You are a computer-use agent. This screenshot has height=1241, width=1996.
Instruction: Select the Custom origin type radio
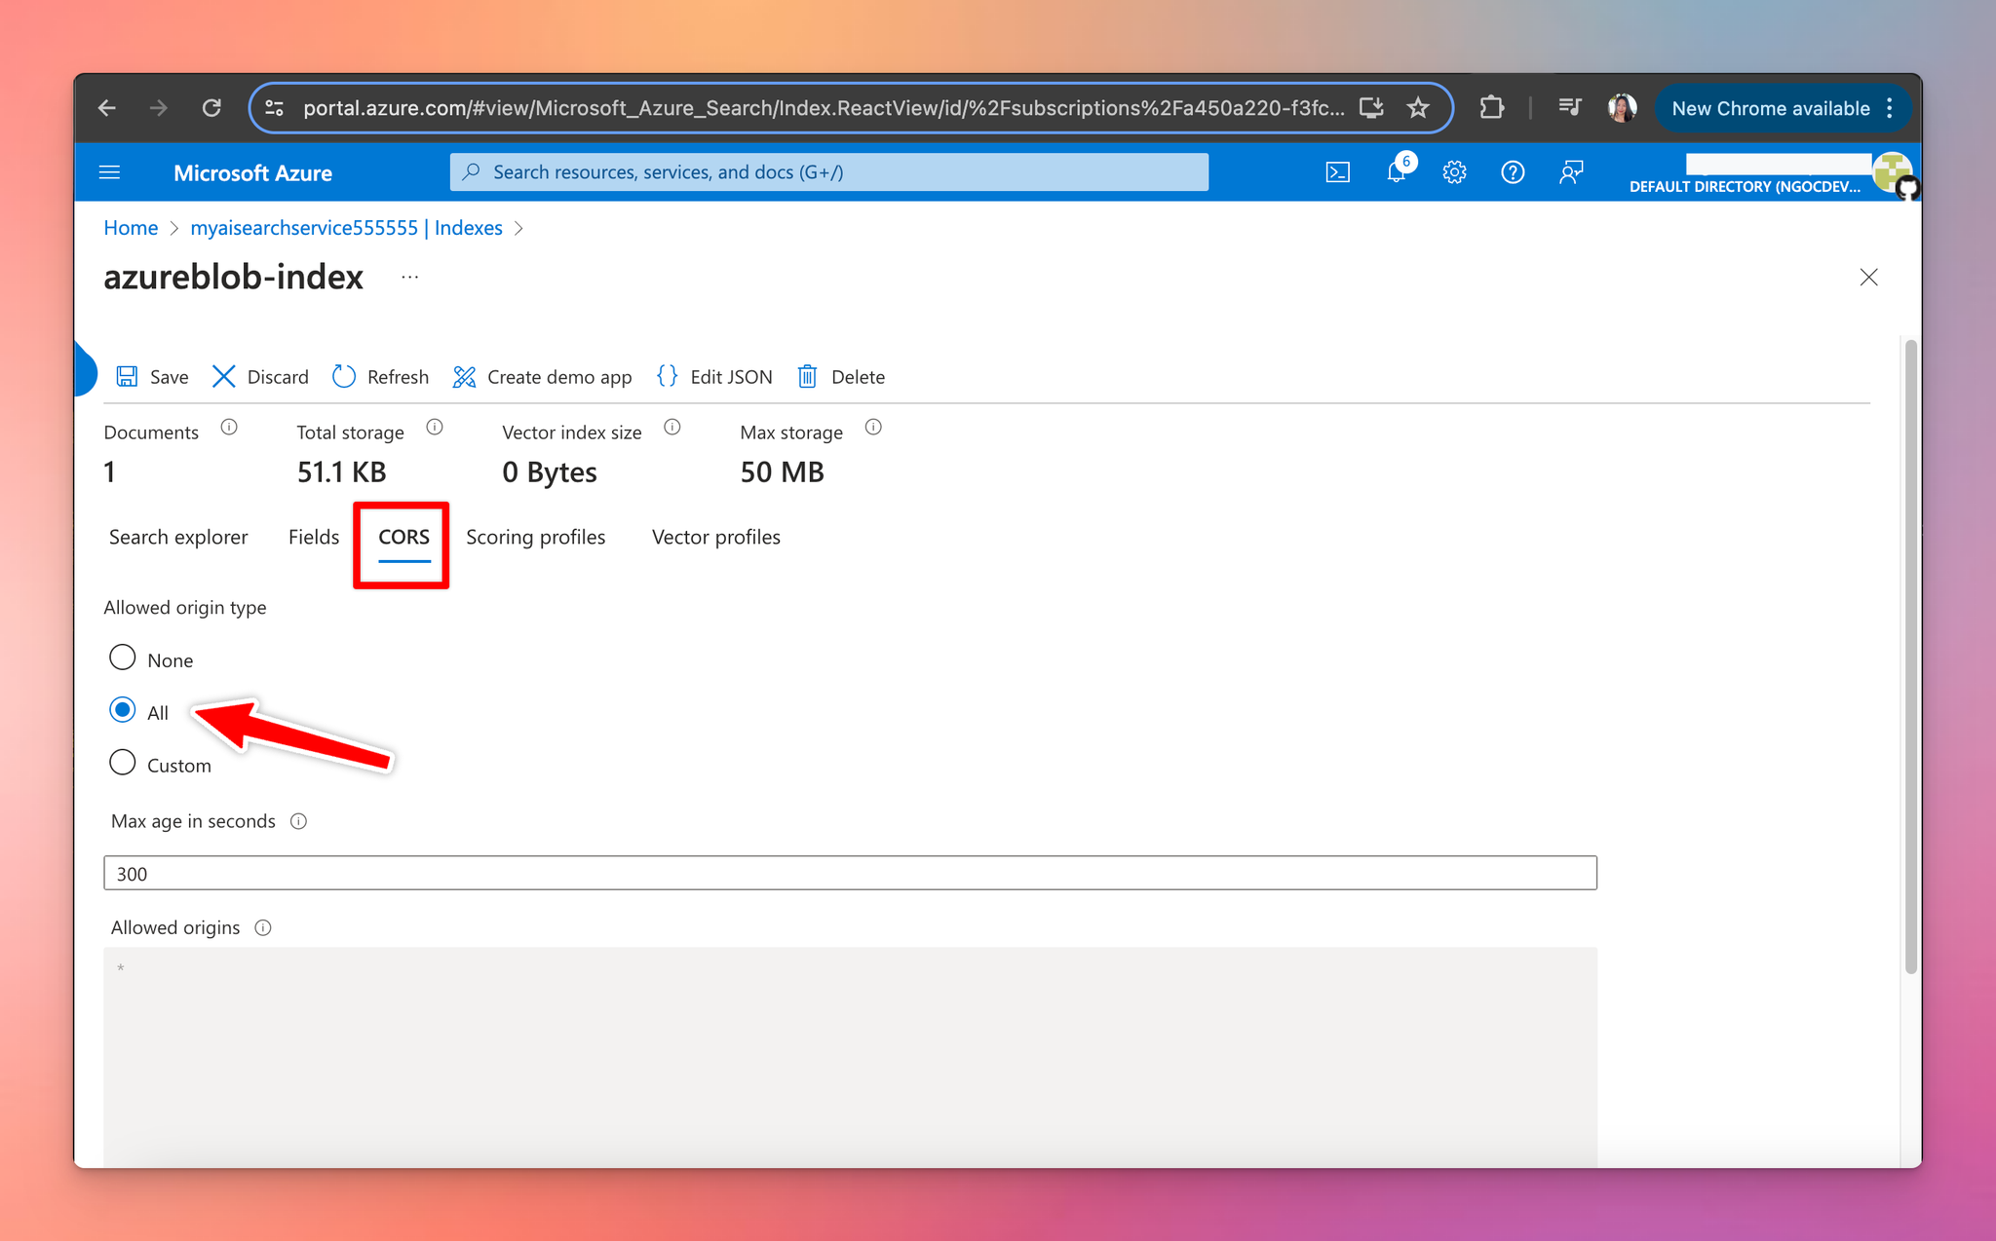[x=122, y=763]
